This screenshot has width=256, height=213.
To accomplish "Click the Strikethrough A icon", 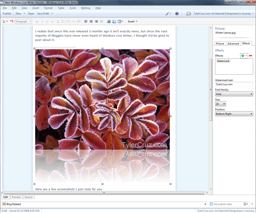I will tap(53, 22).
